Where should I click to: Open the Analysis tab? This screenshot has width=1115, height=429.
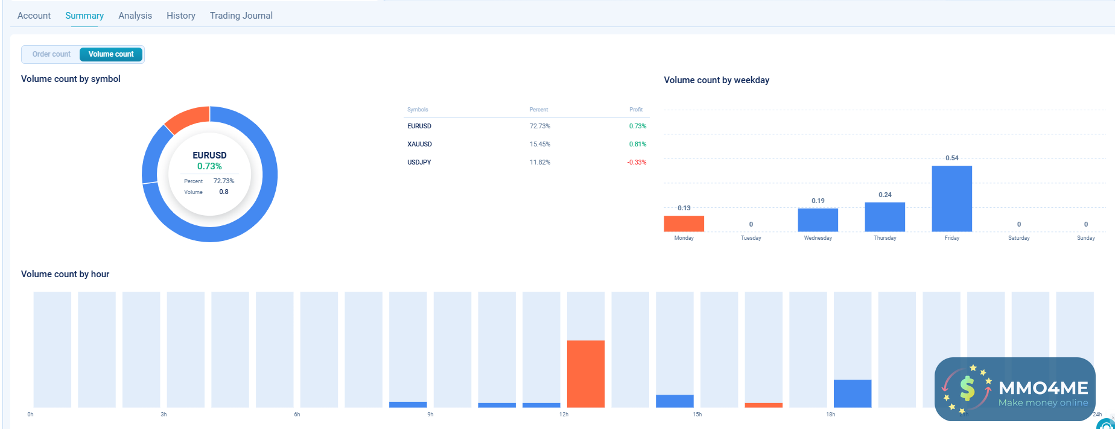tap(135, 16)
